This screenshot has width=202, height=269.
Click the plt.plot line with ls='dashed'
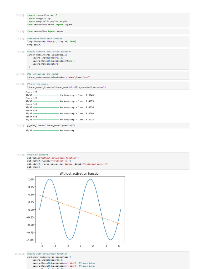point(68,164)
